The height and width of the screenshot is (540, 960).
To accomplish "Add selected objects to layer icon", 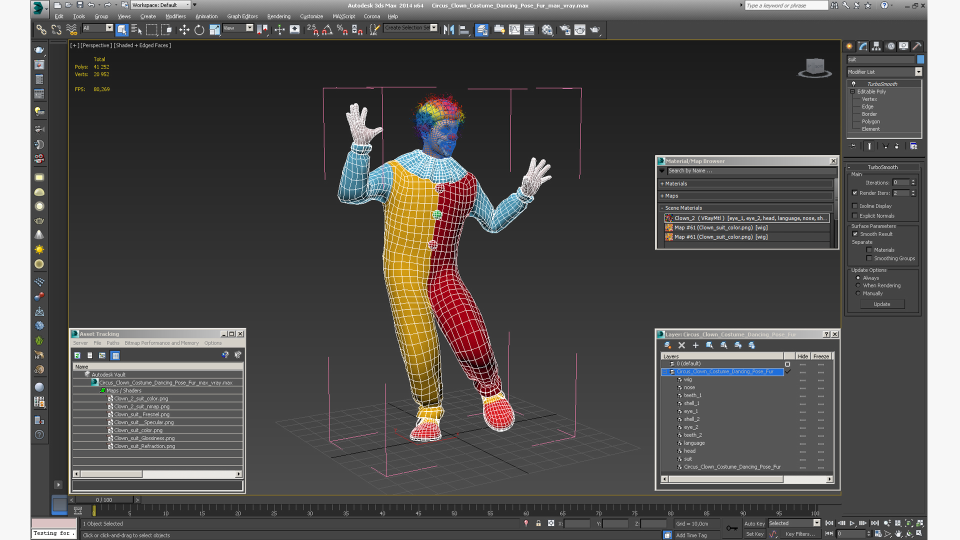I will tap(695, 345).
